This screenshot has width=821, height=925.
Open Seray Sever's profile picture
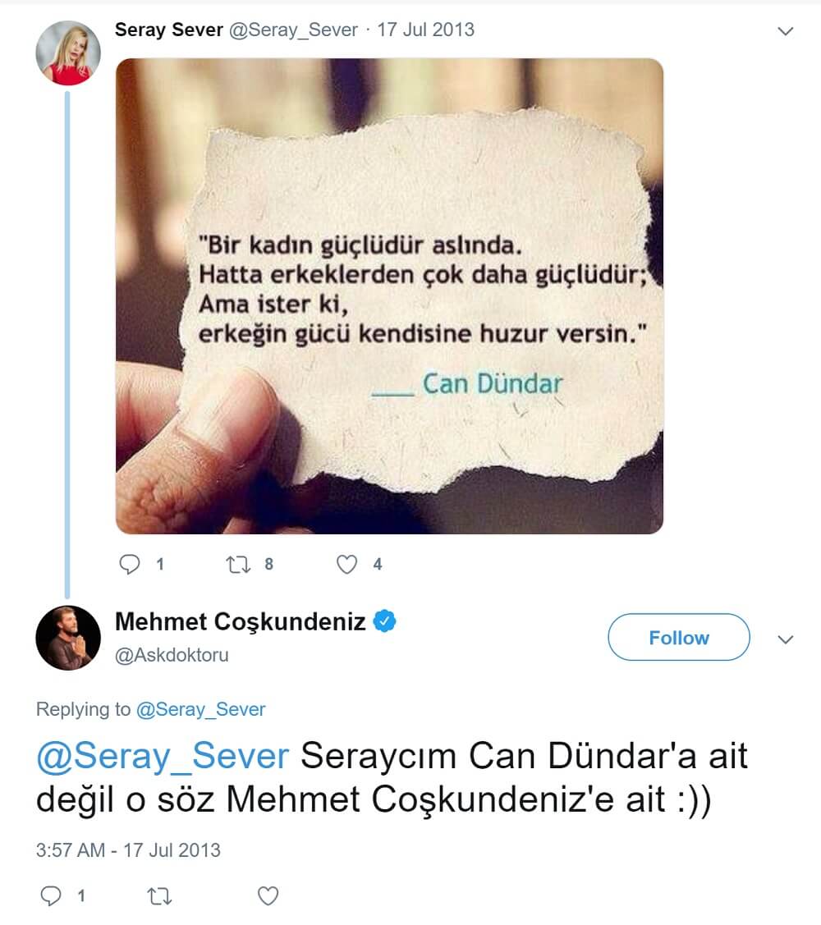point(68,53)
